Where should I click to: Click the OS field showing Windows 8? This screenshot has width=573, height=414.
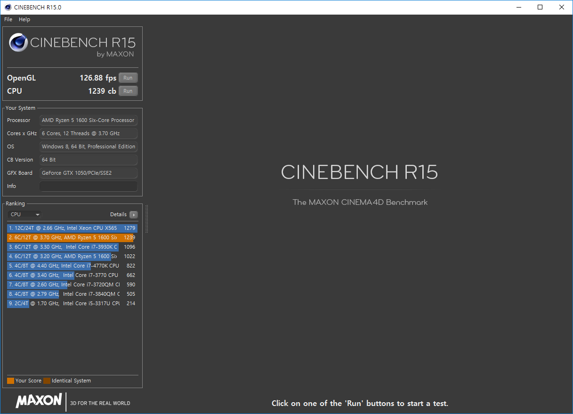(x=89, y=146)
